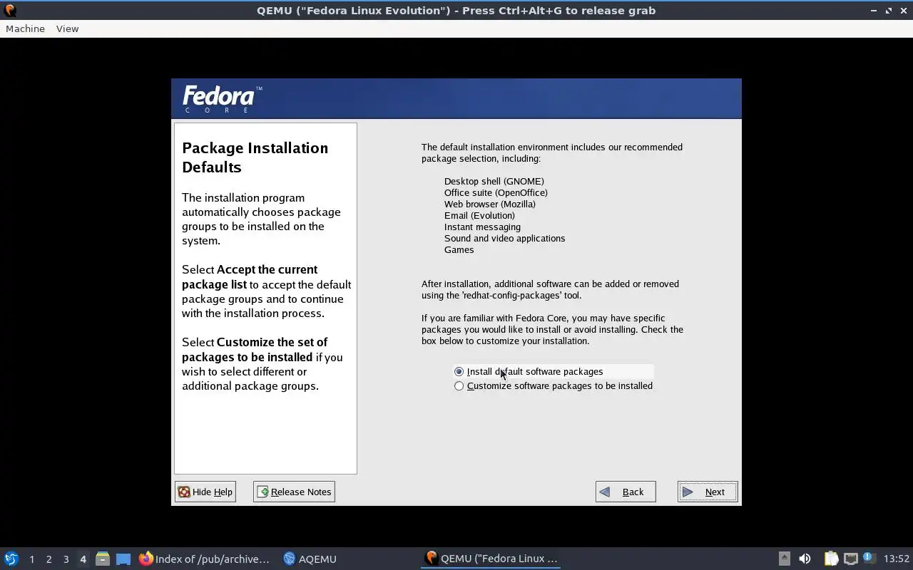Viewport: 913px width, 570px height.
Task: Open volume control in system tray
Action: point(805,559)
